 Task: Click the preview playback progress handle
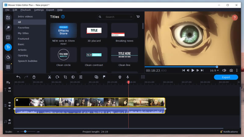tap(217, 67)
